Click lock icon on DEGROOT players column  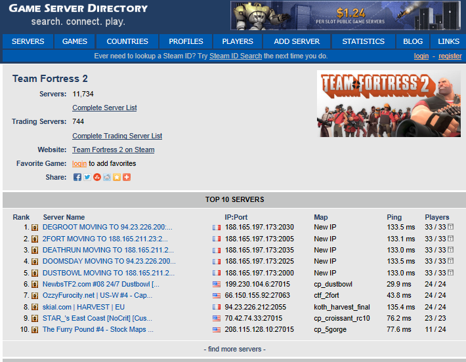(x=450, y=227)
